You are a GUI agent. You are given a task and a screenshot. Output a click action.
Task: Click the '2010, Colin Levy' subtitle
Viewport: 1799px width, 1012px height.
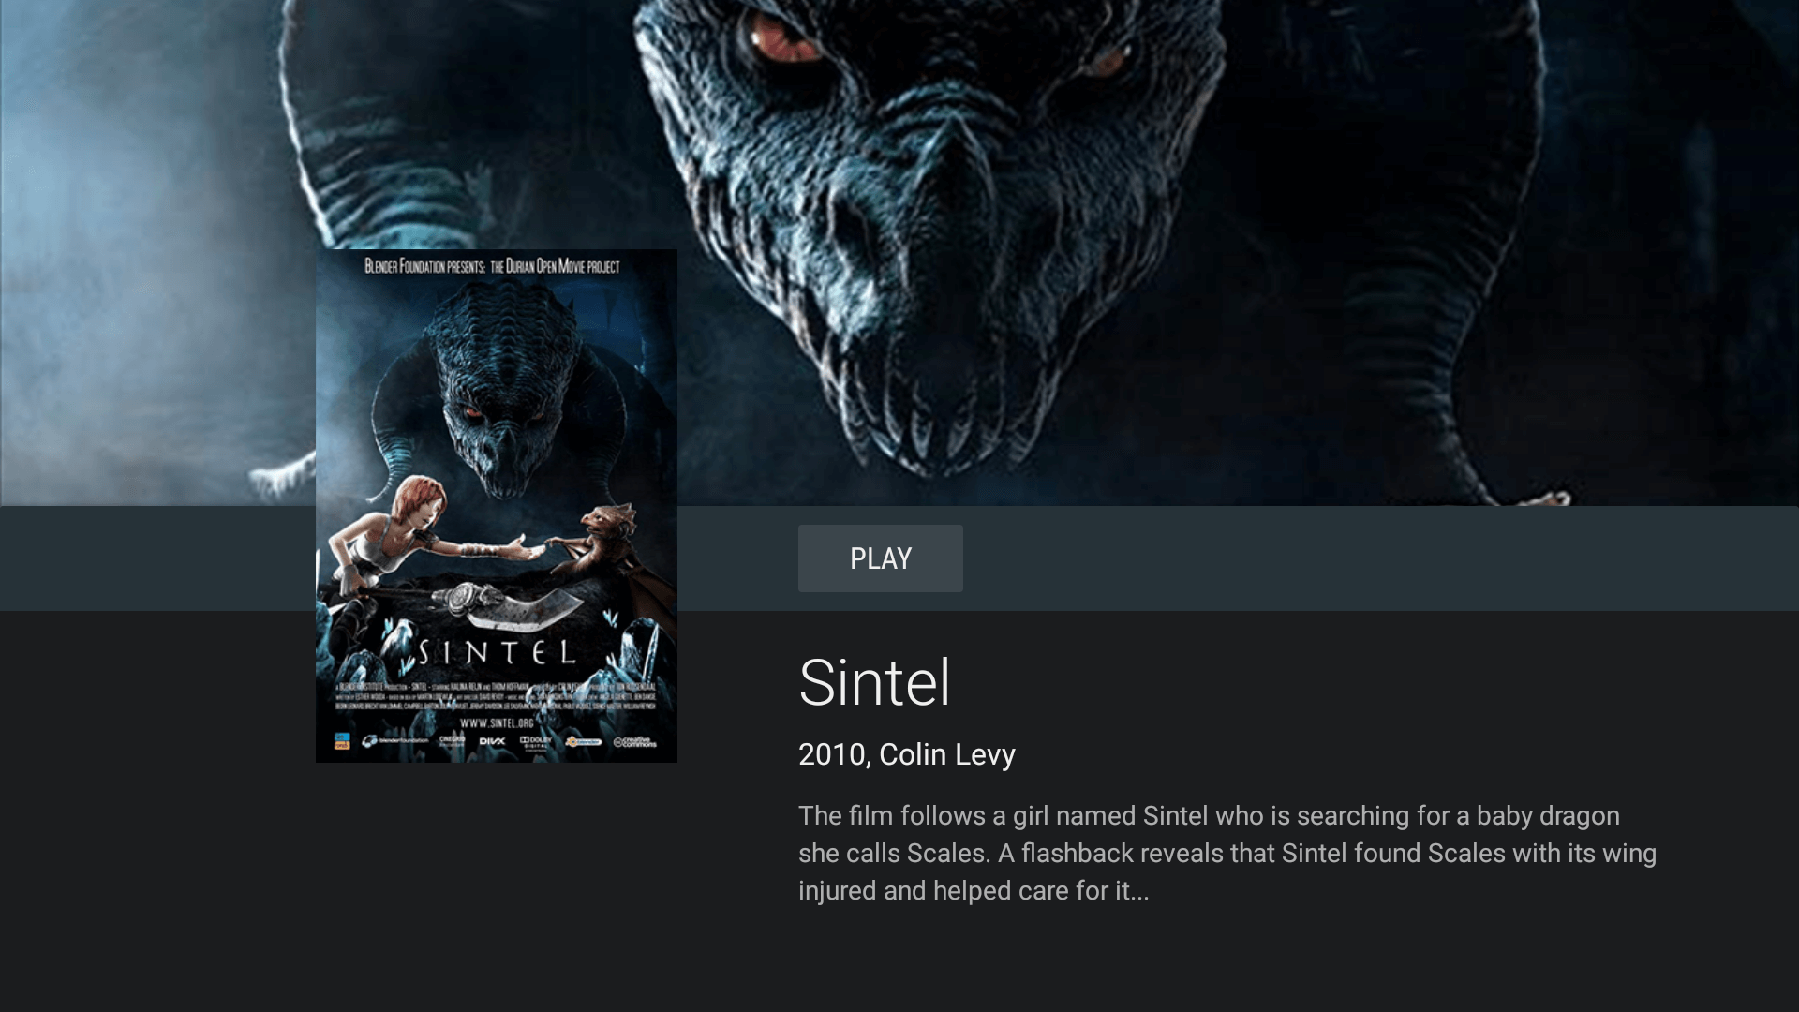[907, 754]
